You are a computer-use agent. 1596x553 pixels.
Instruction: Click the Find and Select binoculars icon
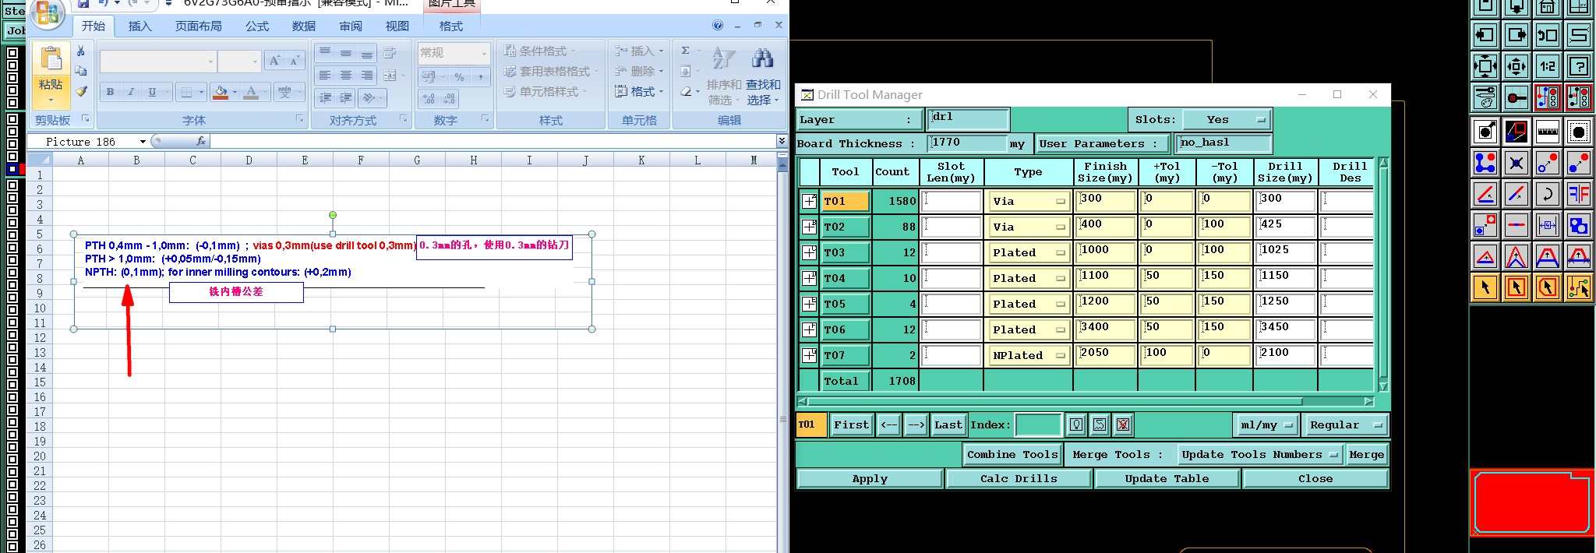(762, 58)
